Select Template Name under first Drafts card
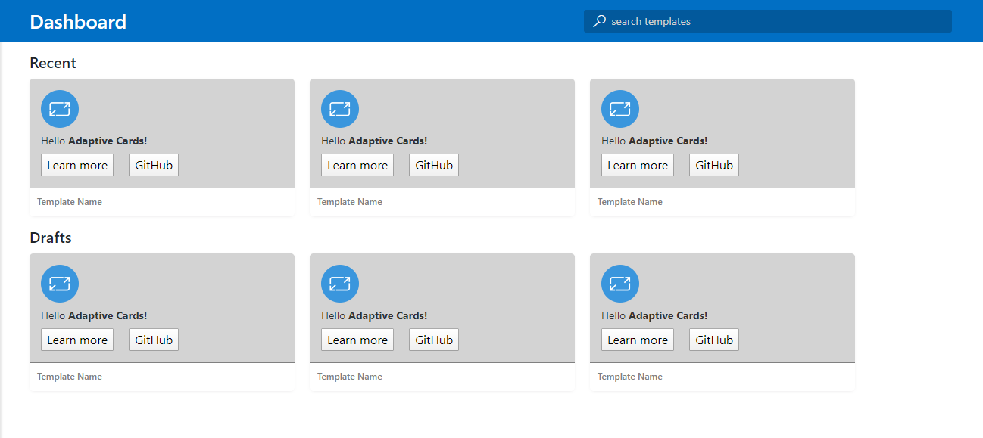983x438 pixels. point(70,377)
